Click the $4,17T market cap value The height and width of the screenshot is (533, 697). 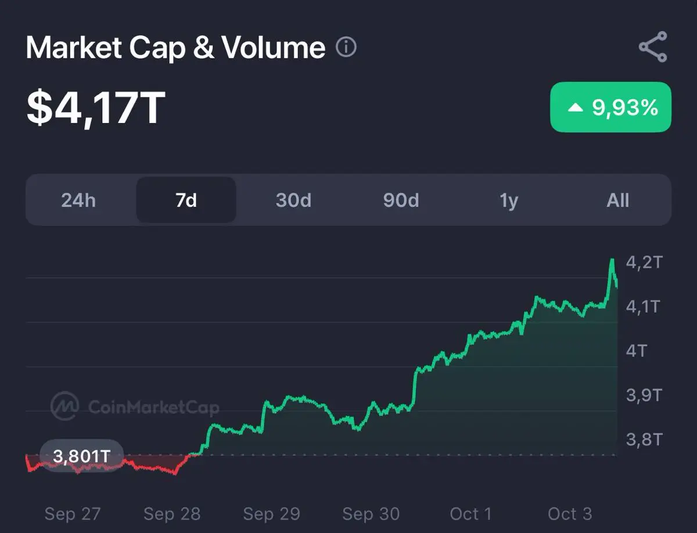click(96, 109)
